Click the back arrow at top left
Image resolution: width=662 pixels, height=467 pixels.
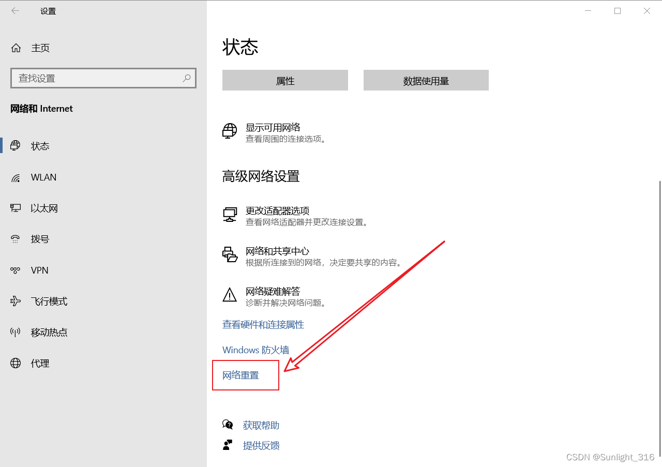(x=14, y=10)
